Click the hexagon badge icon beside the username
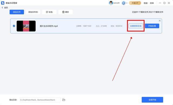This screenshot has width=173, height=105. (x=124, y=3)
